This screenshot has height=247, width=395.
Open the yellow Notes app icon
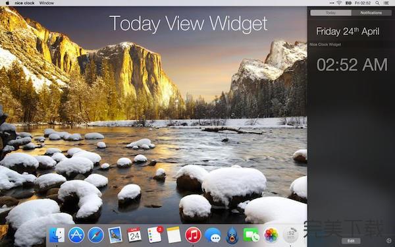[x=174, y=235]
